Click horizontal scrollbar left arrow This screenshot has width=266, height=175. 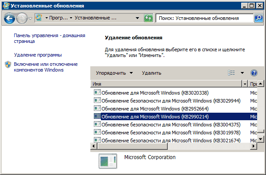tap(93, 146)
